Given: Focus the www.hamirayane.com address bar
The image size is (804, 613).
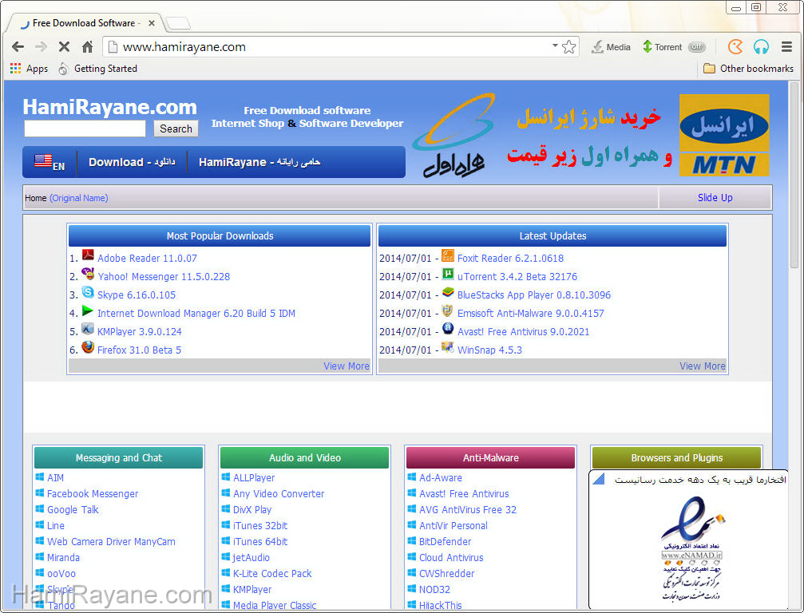Looking at the screenshot, I should (x=328, y=46).
